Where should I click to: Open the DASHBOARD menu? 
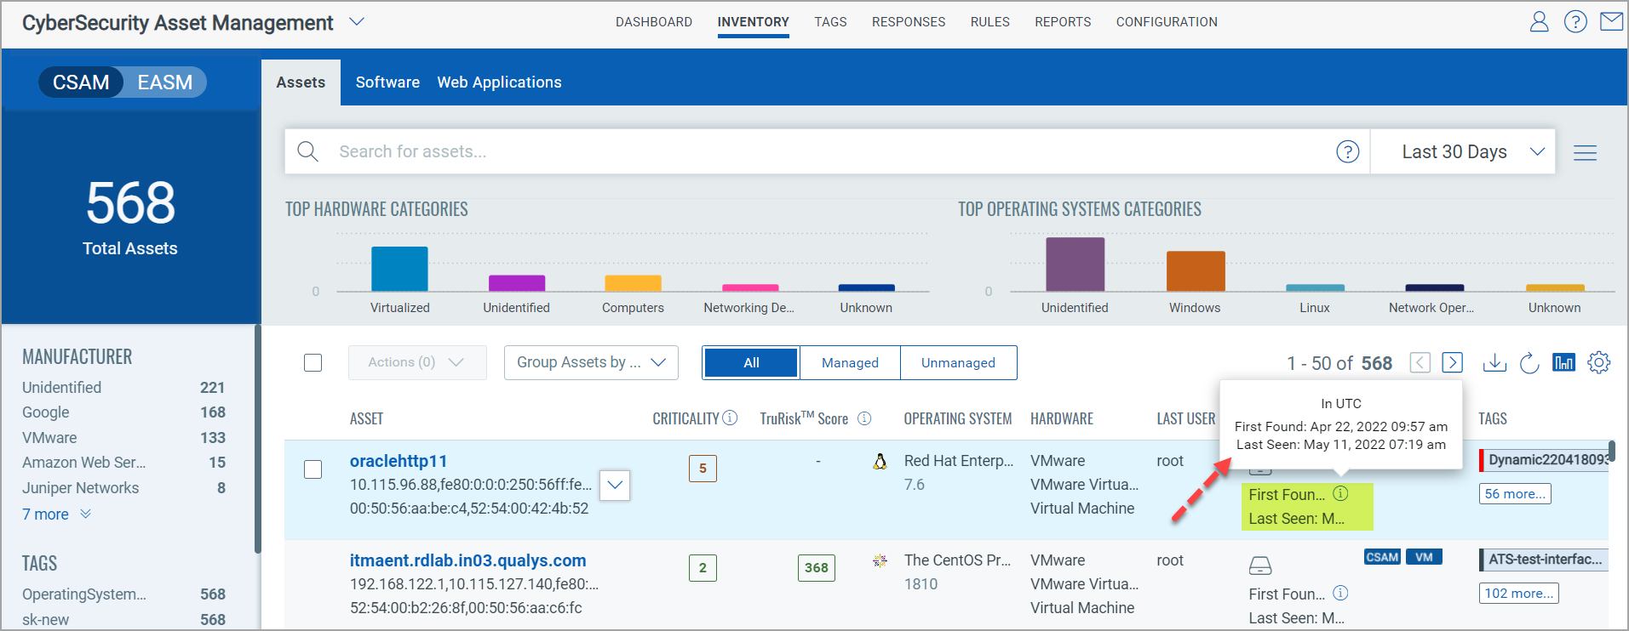pos(654,22)
